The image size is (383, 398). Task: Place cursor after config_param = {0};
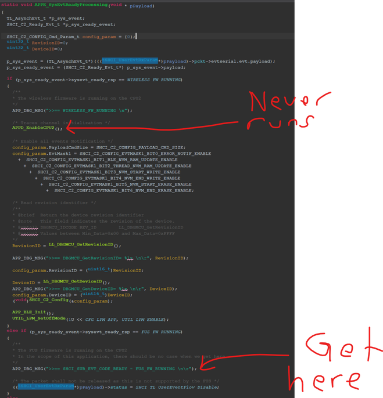pyautogui.click(x=136, y=37)
